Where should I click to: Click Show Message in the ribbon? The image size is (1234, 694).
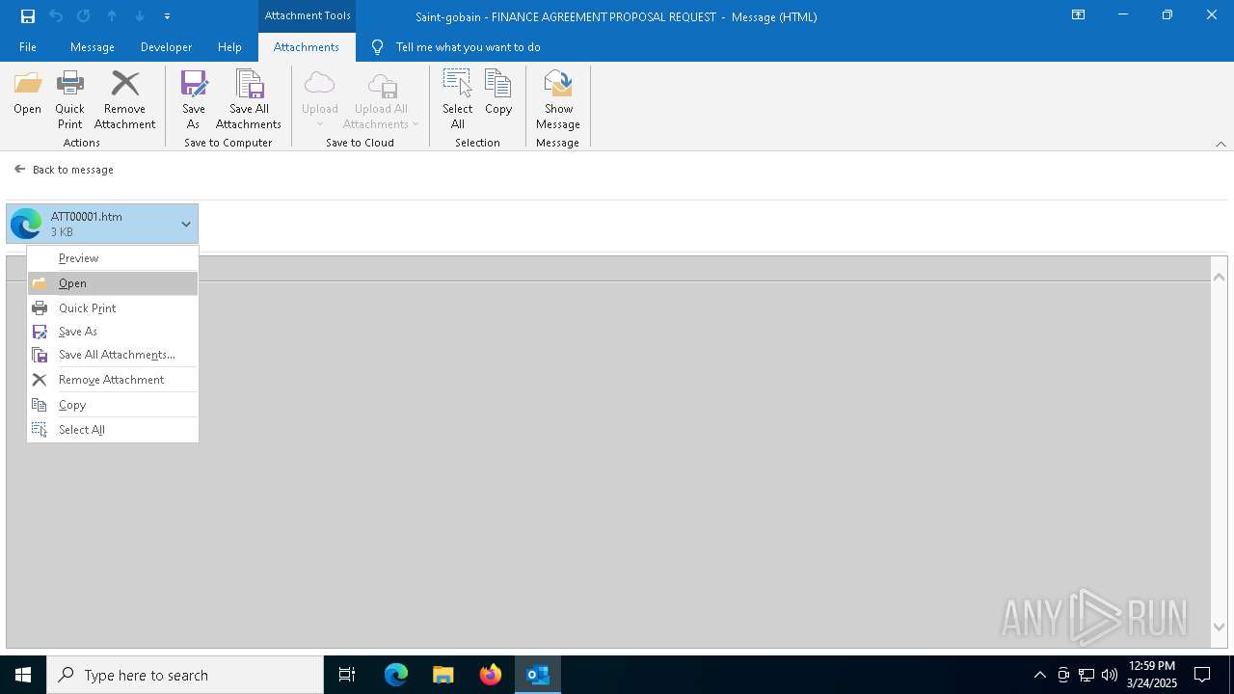point(558,100)
